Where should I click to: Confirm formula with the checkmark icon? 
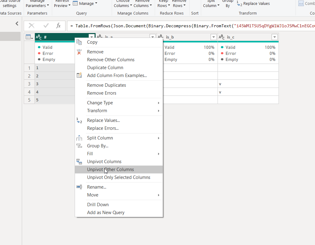pos(46,26)
